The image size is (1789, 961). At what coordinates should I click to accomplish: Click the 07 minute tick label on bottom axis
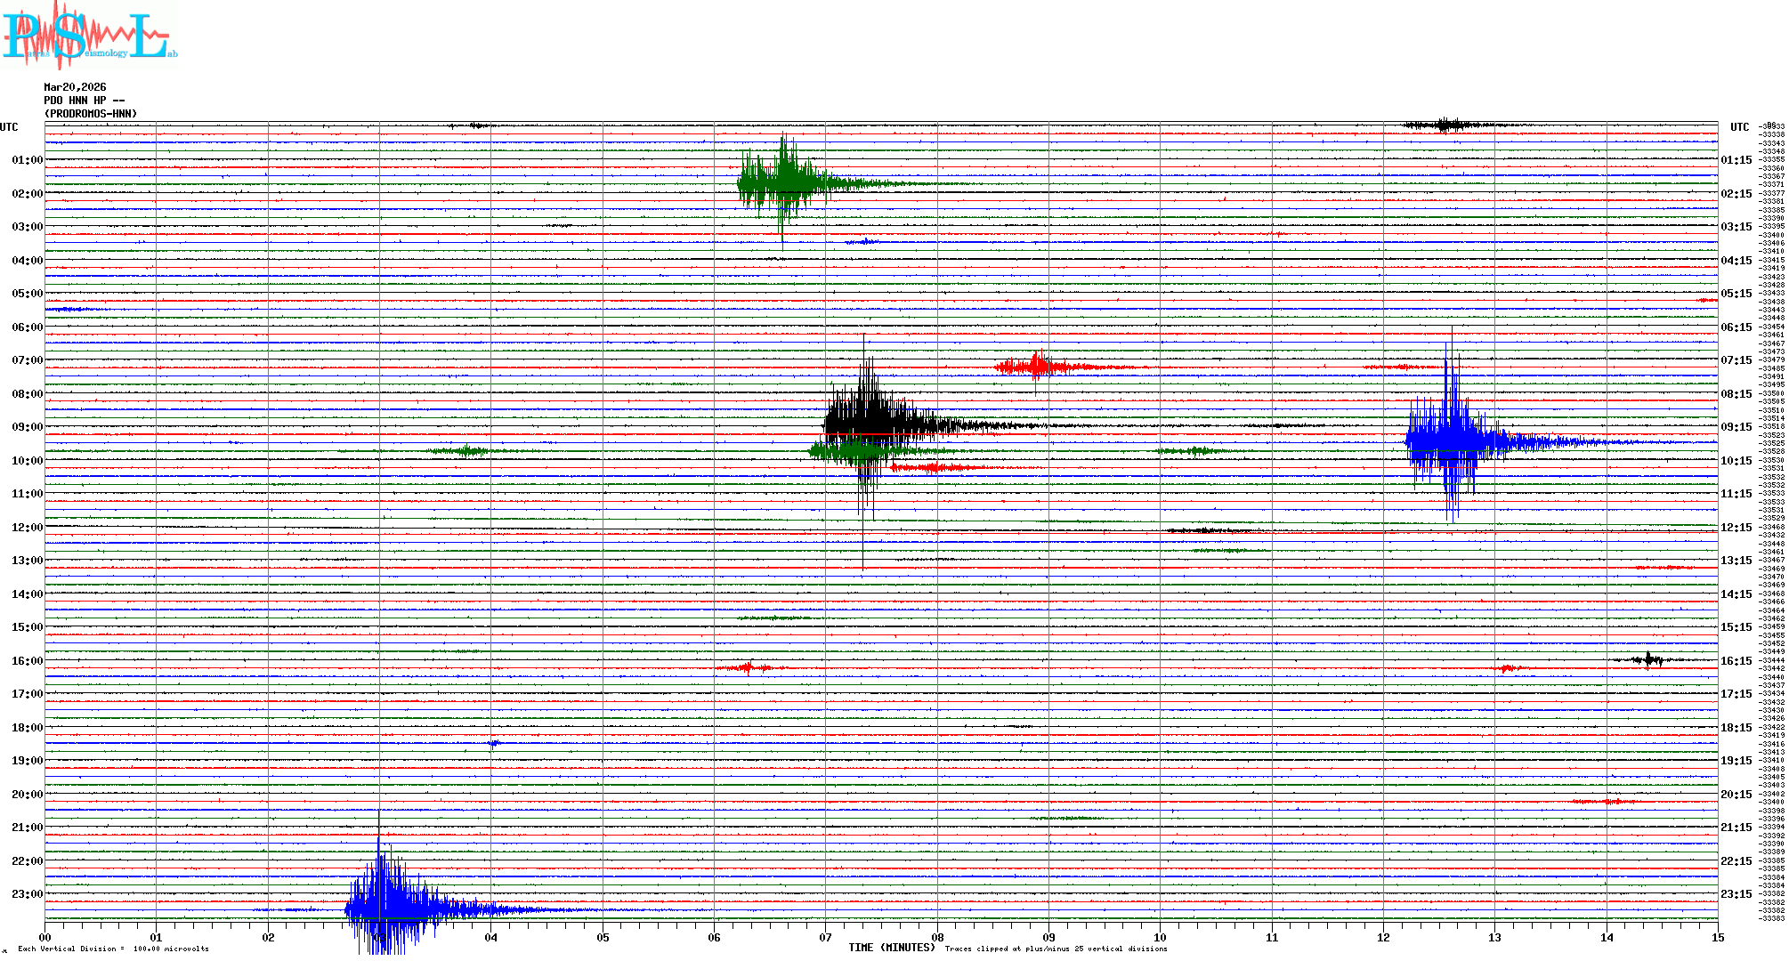[825, 937]
